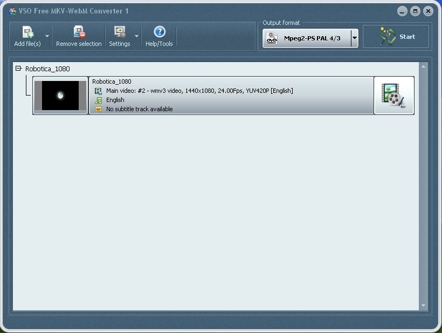This screenshot has height=333, width=442.
Task: Select 'No subtitle track available' text
Action: (x=139, y=109)
